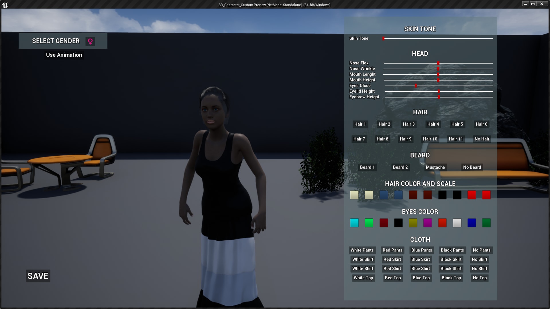Click the SAVE button
550x309 pixels.
[38, 276]
